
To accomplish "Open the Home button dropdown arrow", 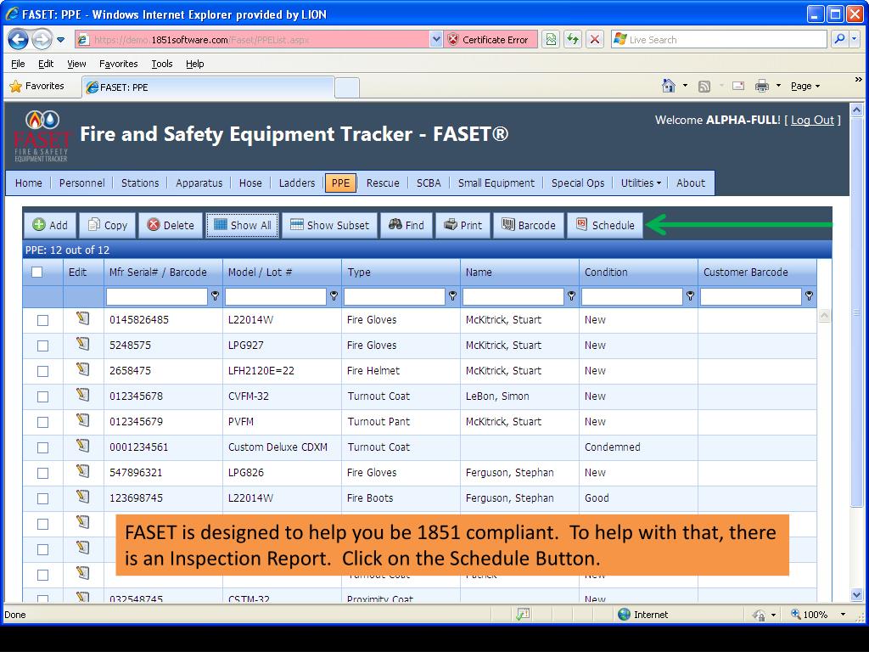I will (685, 86).
